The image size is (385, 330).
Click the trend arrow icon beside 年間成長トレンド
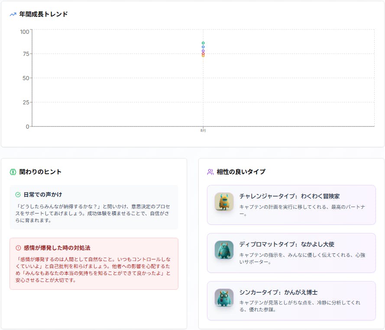coord(13,14)
